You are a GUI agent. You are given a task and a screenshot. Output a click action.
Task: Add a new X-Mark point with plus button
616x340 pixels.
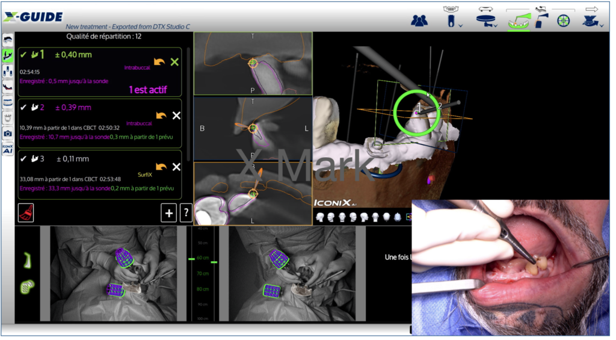(x=168, y=213)
